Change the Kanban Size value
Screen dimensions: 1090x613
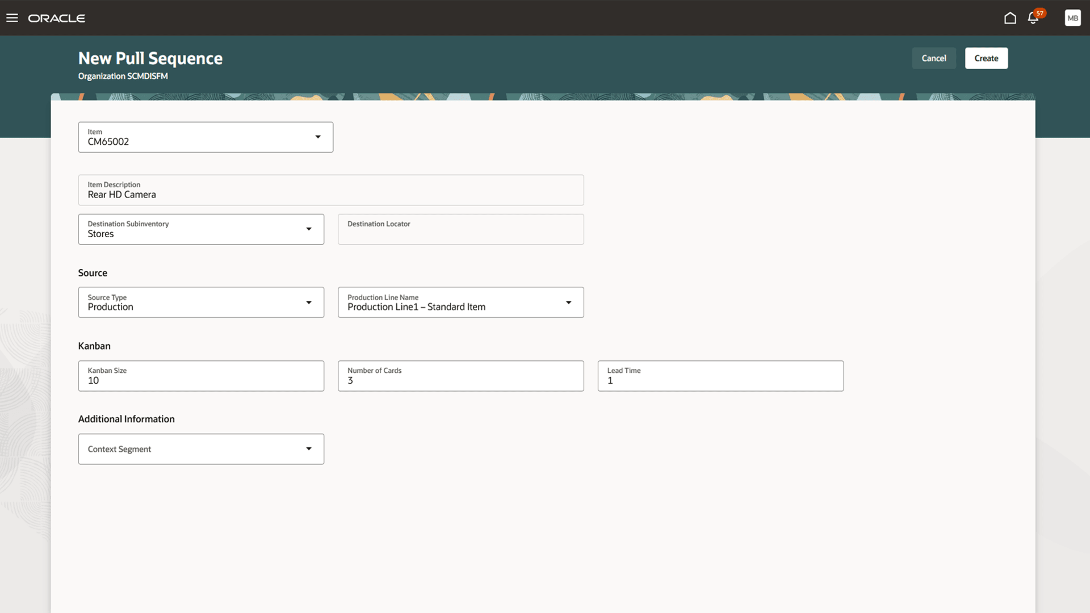tap(200, 380)
